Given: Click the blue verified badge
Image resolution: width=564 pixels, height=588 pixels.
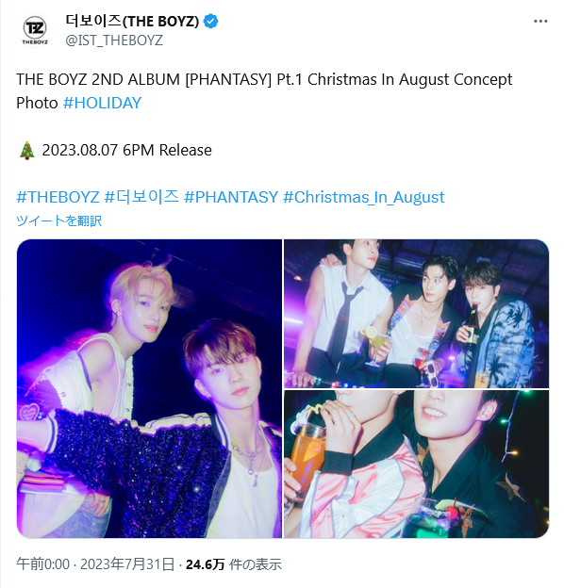Looking at the screenshot, I should coord(210,21).
